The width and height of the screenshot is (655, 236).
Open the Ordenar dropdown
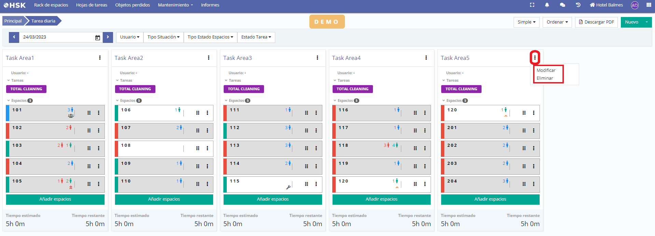pyautogui.click(x=557, y=22)
